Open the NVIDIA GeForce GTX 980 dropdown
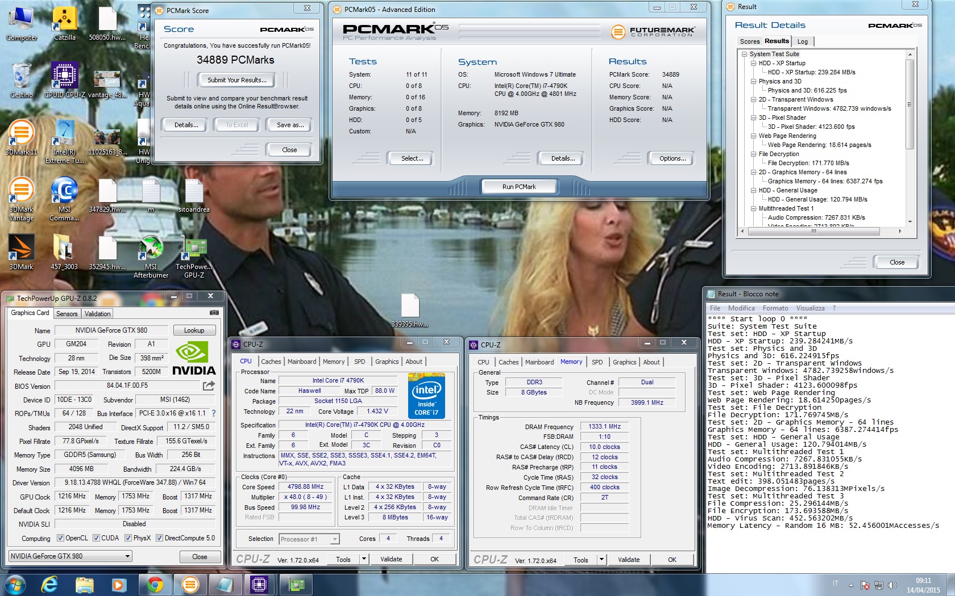Viewport: 955px width, 596px height. click(70, 556)
